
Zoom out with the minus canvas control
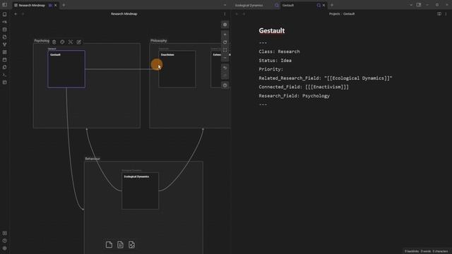225,58
